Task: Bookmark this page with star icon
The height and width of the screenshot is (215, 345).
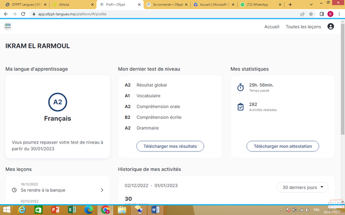Action: pos(311,14)
